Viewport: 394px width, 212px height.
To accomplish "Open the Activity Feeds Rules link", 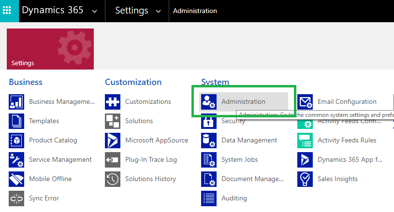I will click(347, 140).
